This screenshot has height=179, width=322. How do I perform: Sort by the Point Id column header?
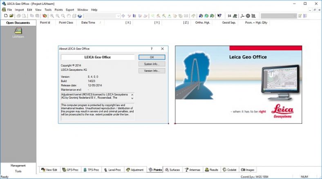[x=45, y=22]
